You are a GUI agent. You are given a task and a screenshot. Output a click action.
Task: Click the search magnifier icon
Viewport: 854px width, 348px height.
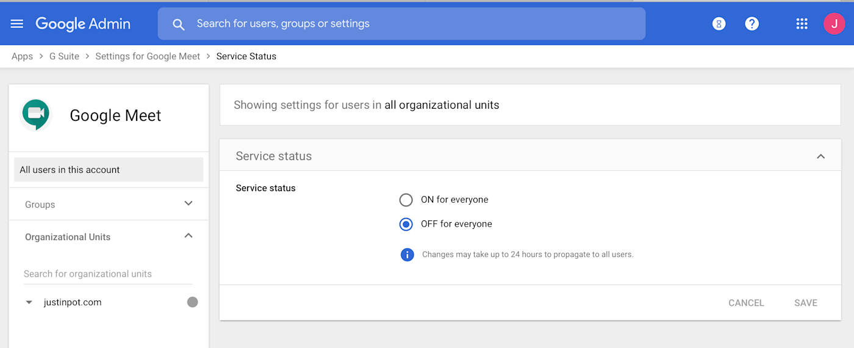(178, 24)
